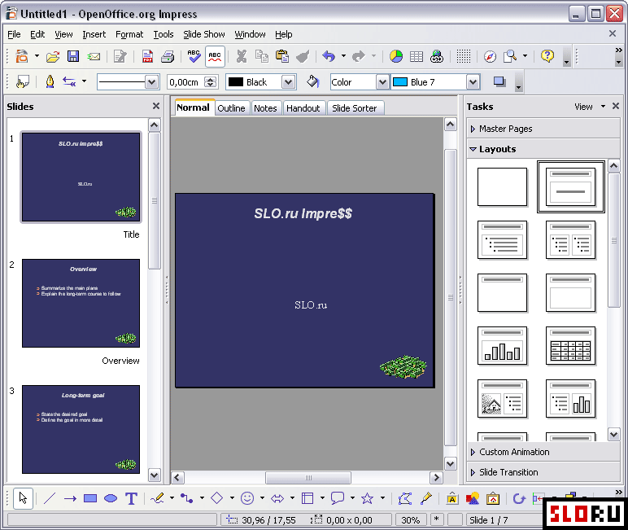Insert a spreadsheet table icon
The width and height of the screenshot is (628, 530).
(x=416, y=56)
